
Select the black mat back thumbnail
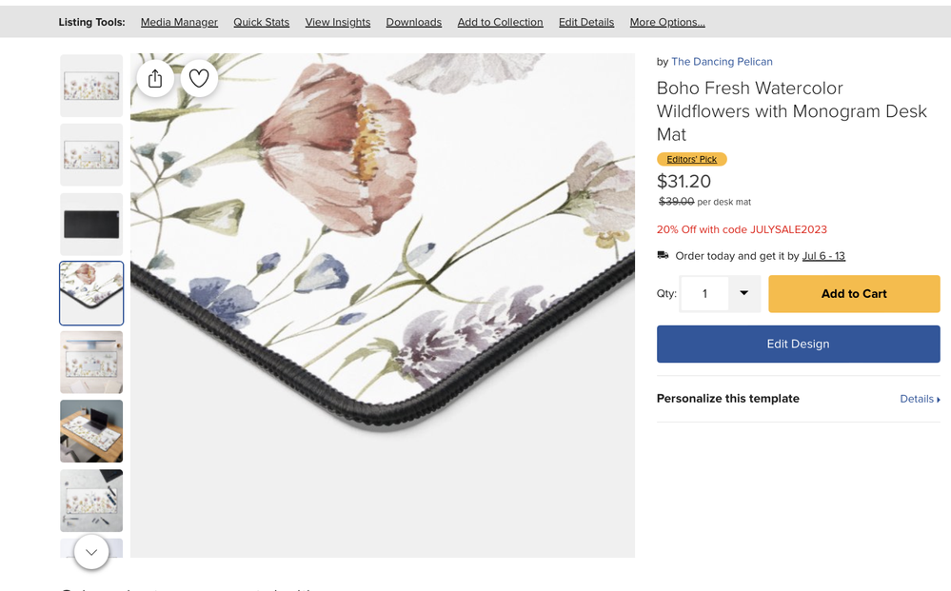tap(91, 225)
